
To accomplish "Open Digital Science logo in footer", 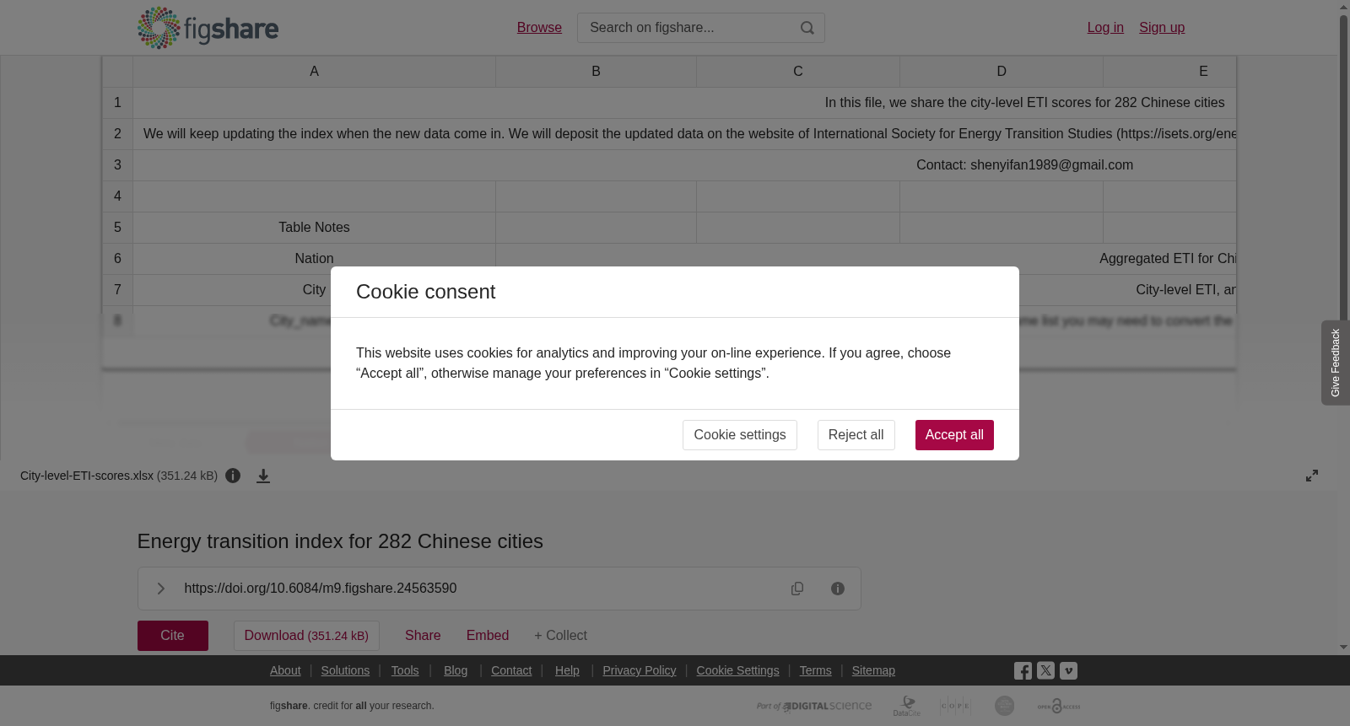I will [814, 706].
